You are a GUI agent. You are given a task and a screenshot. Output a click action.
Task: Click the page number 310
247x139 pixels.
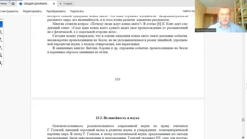[117, 79]
